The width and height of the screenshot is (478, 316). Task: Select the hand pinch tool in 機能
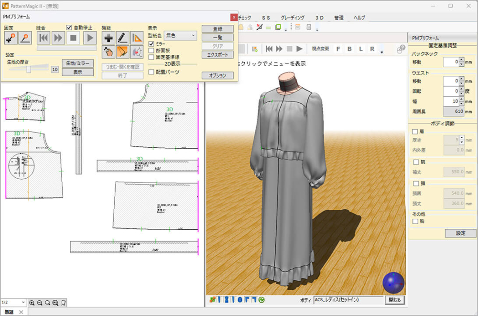[x=109, y=51]
